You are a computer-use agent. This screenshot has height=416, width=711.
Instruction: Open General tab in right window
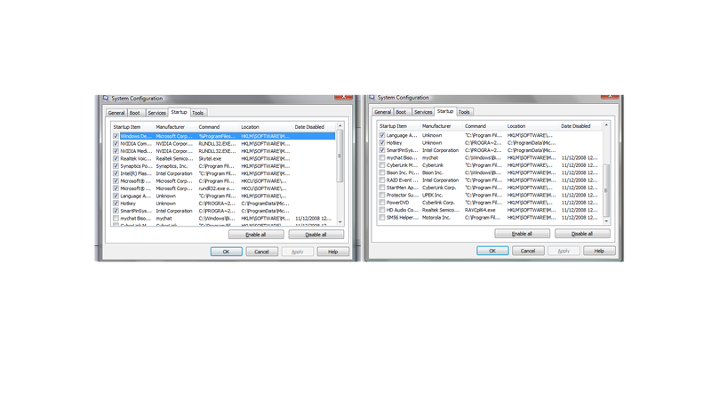(x=382, y=112)
